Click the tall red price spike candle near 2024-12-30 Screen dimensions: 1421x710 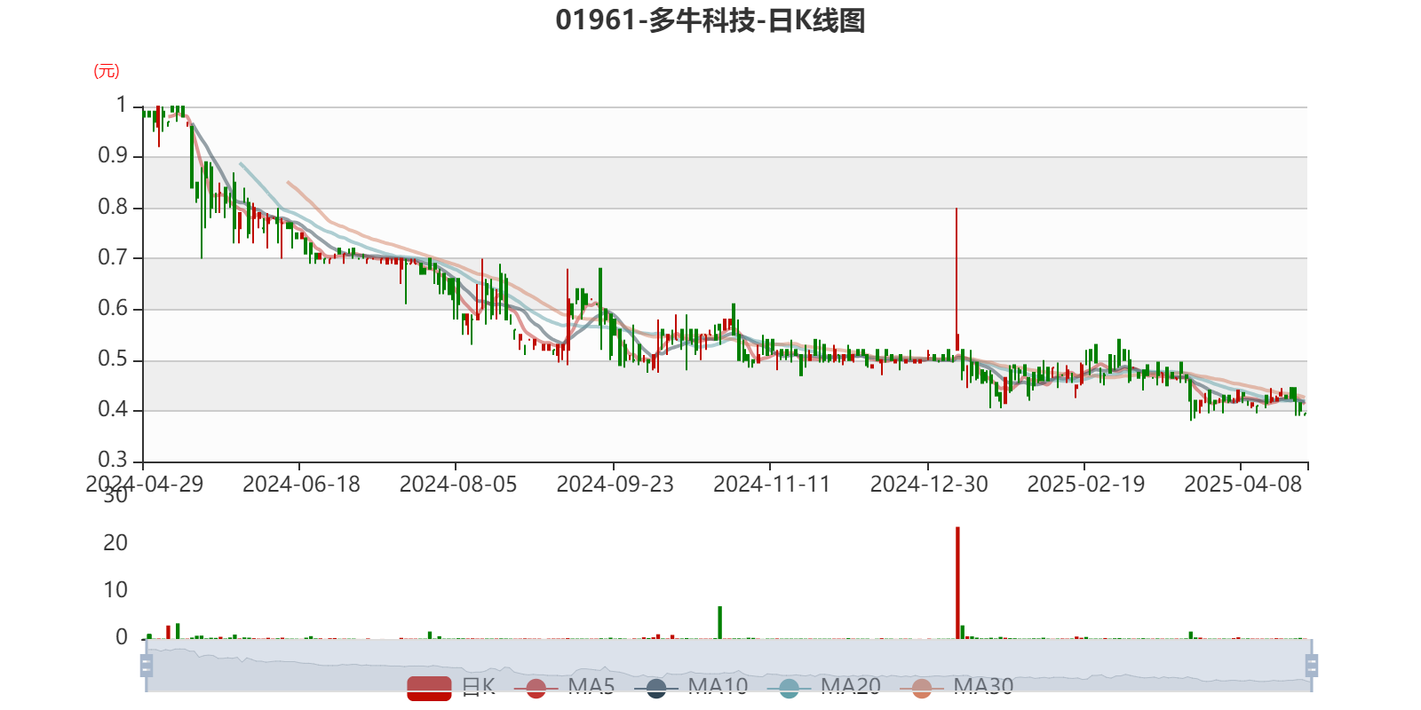pyautogui.click(x=957, y=280)
